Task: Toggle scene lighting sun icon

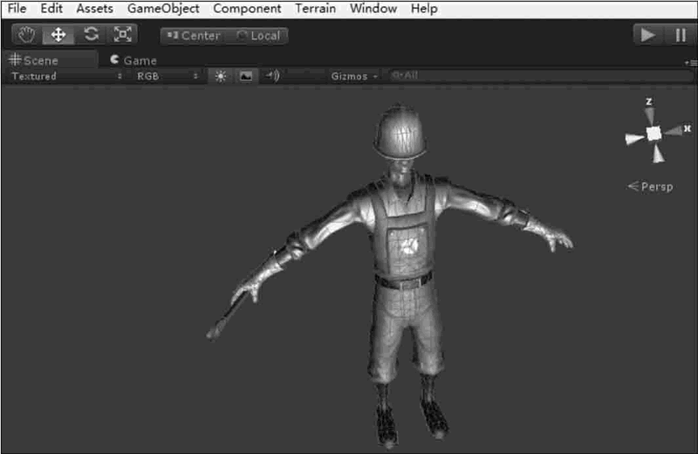Action: click(x=221, y=76)
